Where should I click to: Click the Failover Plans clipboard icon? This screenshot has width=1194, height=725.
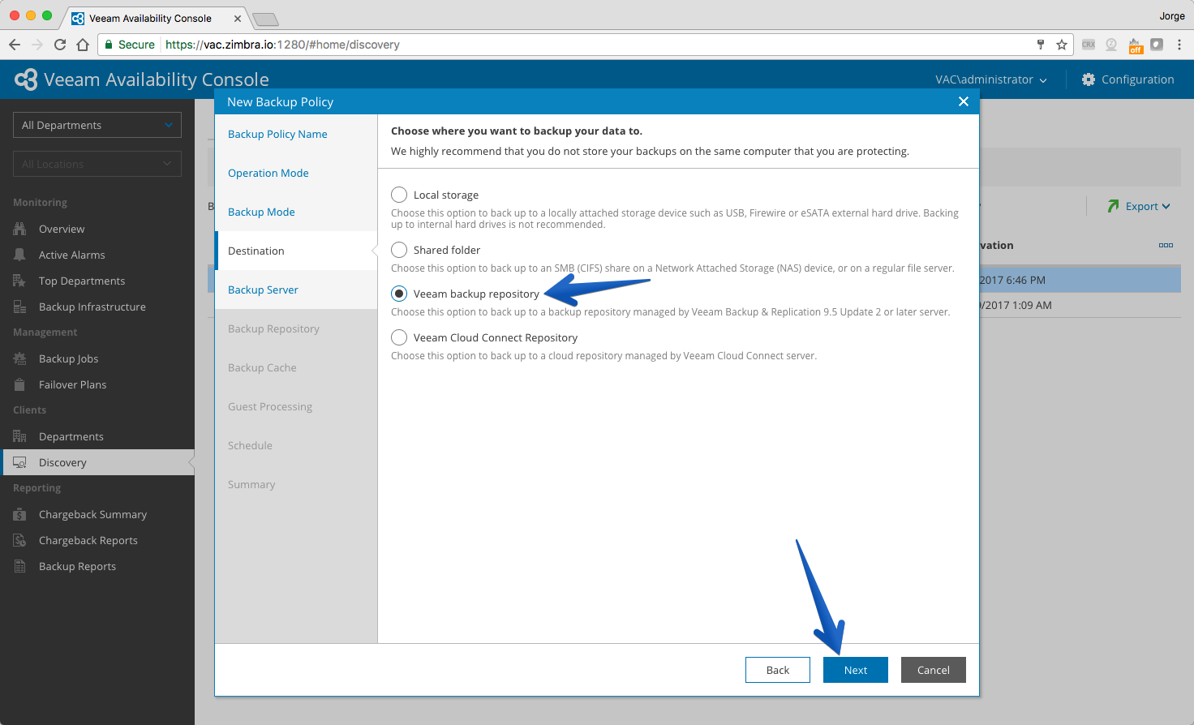[x=19, y=384]
